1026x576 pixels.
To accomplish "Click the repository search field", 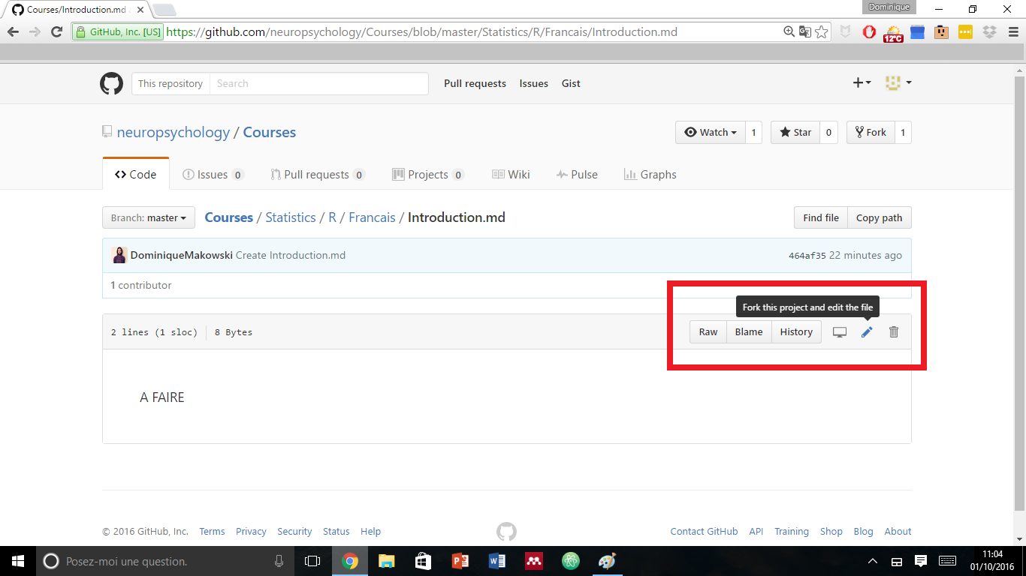I will click(318, 83).
